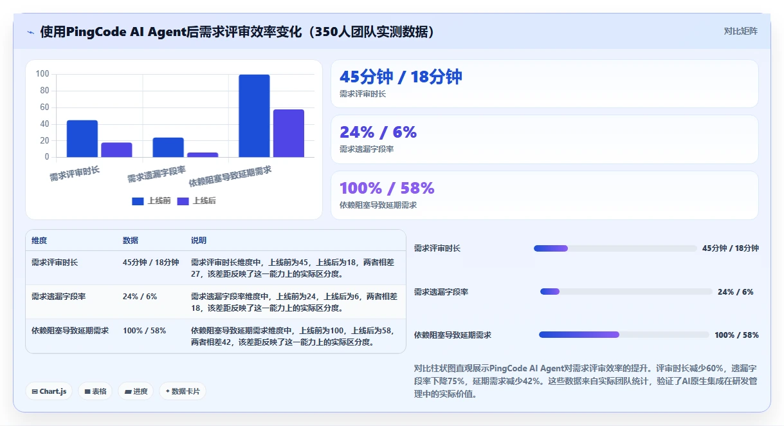
Task: Click the 维度 table column header
Action: click(39, 241)
